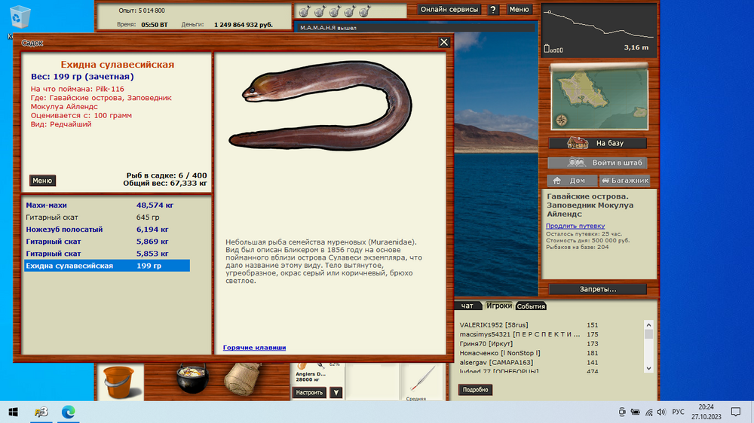The image size is (754, 423).
Task: Select Махи-махи 48,574 кг in fish list
Action: click(x=106, y=205)
